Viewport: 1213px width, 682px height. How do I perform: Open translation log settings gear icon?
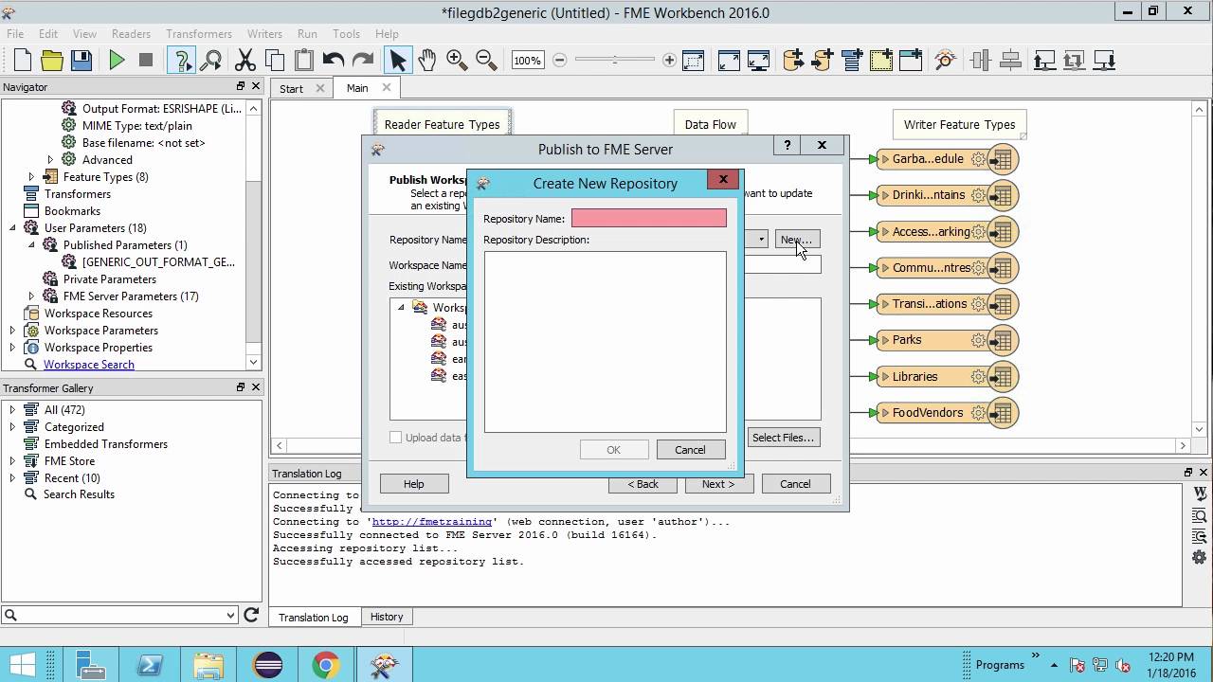tap(1199, 558)
